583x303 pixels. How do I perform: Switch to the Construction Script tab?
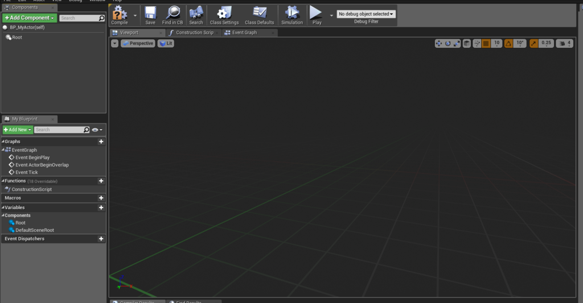pyautogui.click(x=193, y=32)
